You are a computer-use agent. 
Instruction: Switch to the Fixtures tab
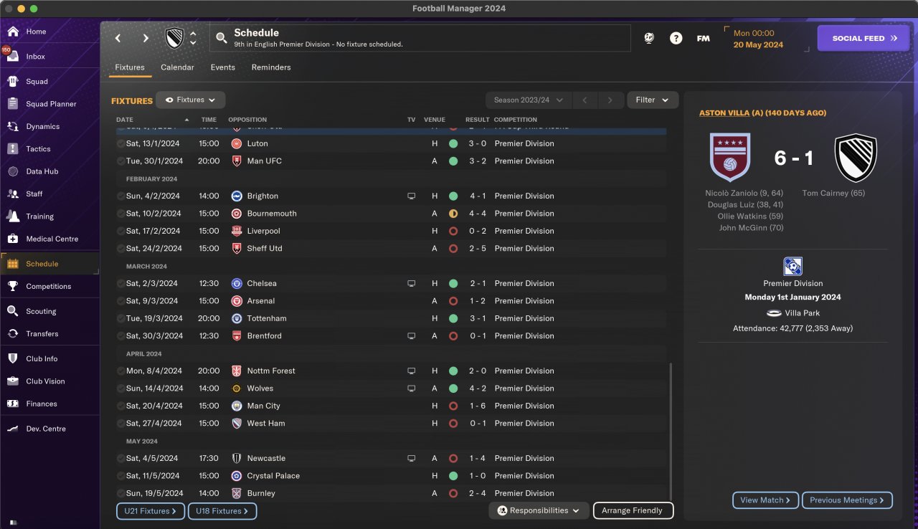tap(130, 67)
